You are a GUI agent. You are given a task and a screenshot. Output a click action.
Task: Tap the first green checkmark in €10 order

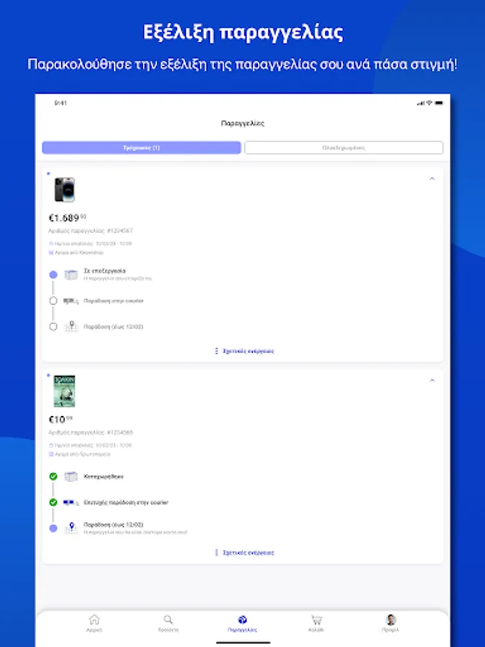pos(53,477)
